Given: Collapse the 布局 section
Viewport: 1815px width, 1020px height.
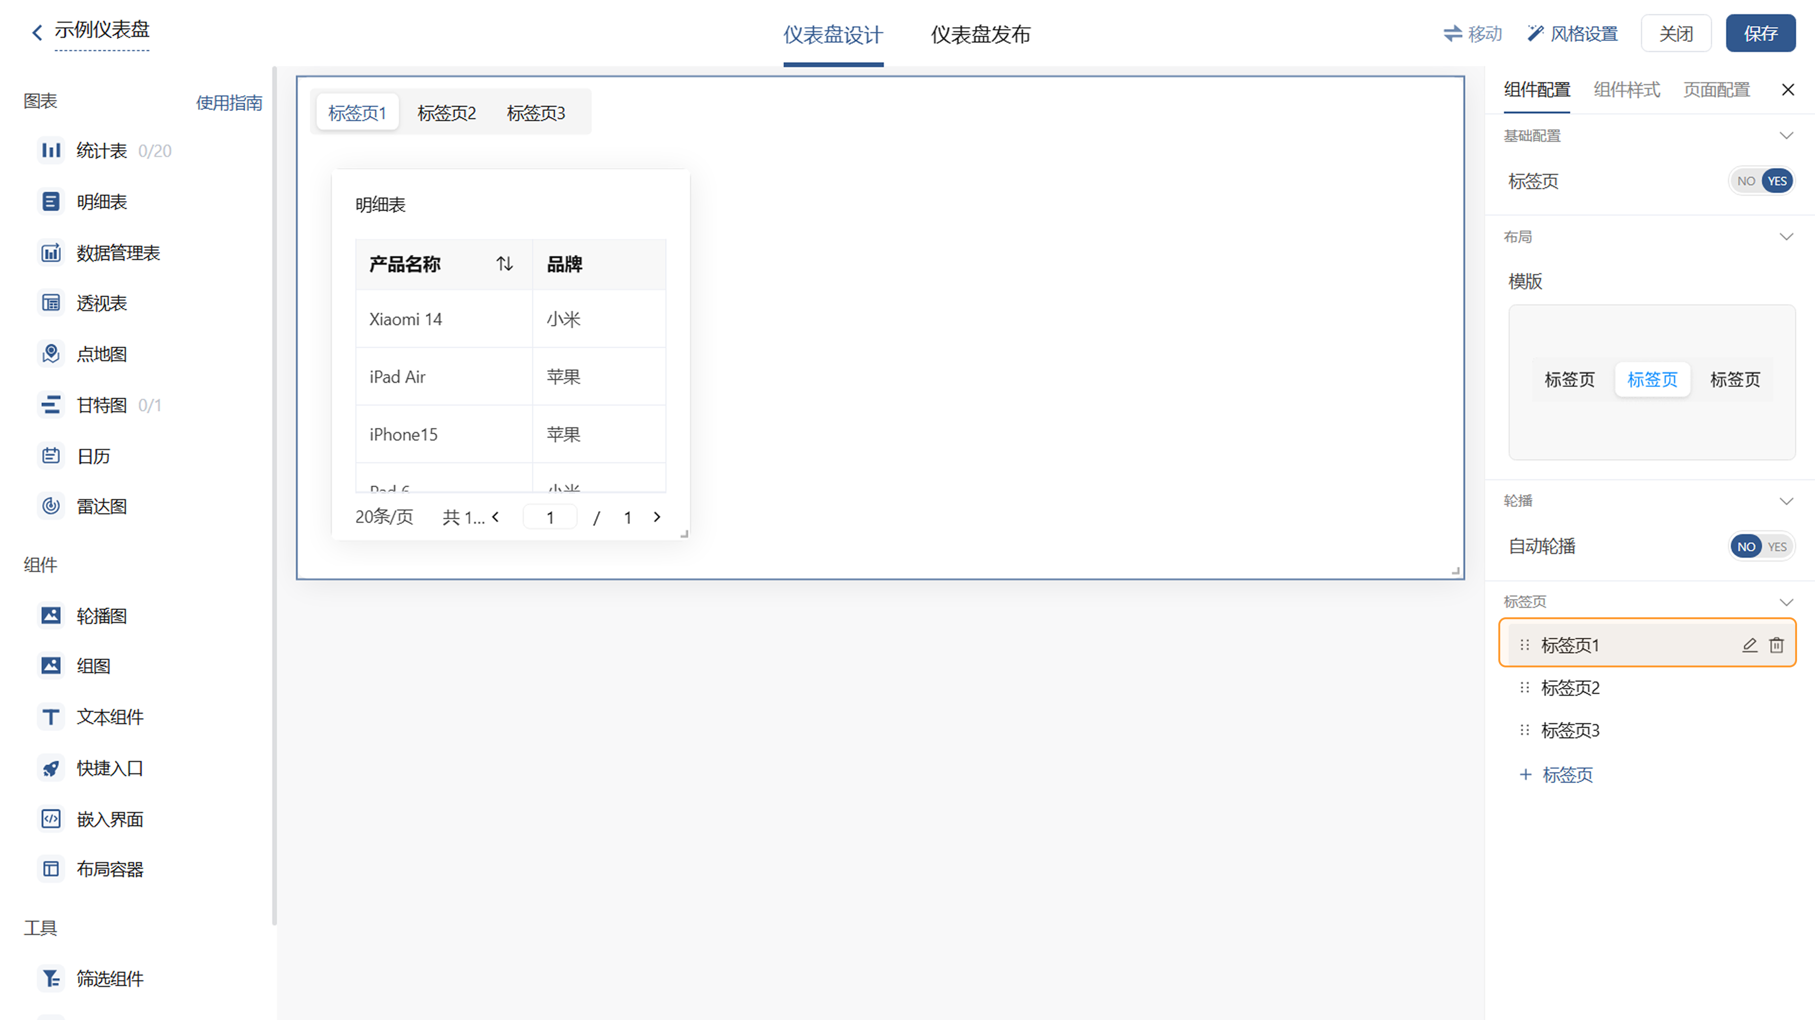Looking at the screenshot, I should (1786, 237).
